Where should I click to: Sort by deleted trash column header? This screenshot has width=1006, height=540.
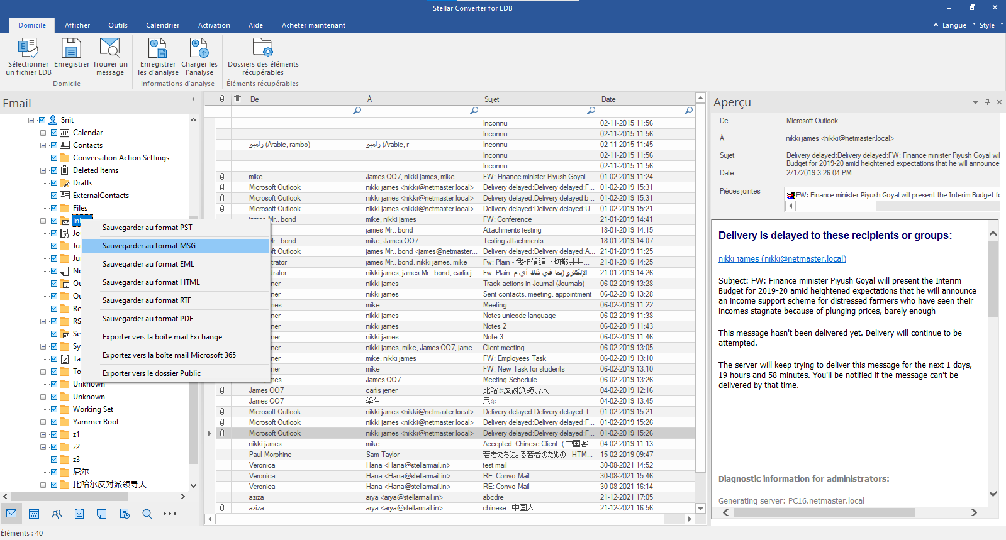238,99
